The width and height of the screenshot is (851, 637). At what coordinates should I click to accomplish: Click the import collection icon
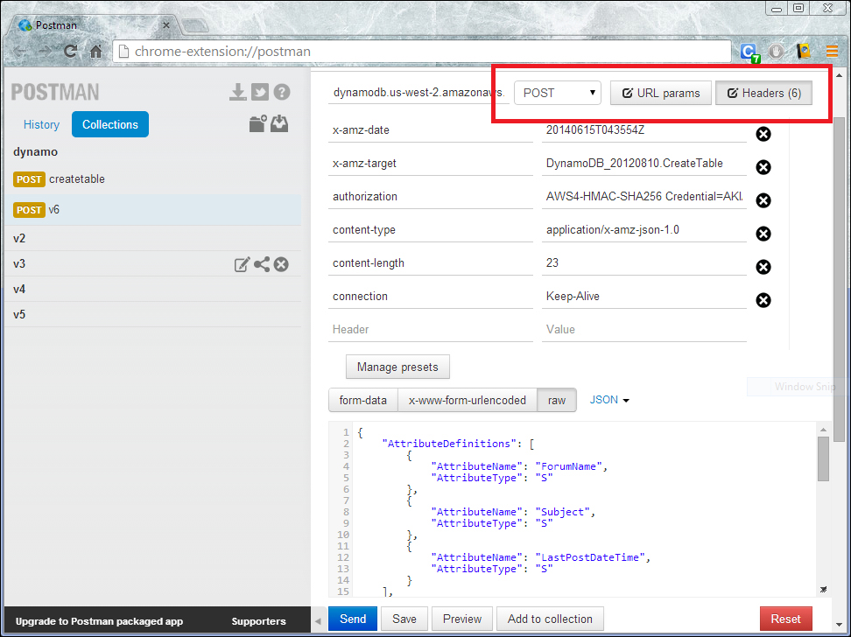[x=279, y=123]
